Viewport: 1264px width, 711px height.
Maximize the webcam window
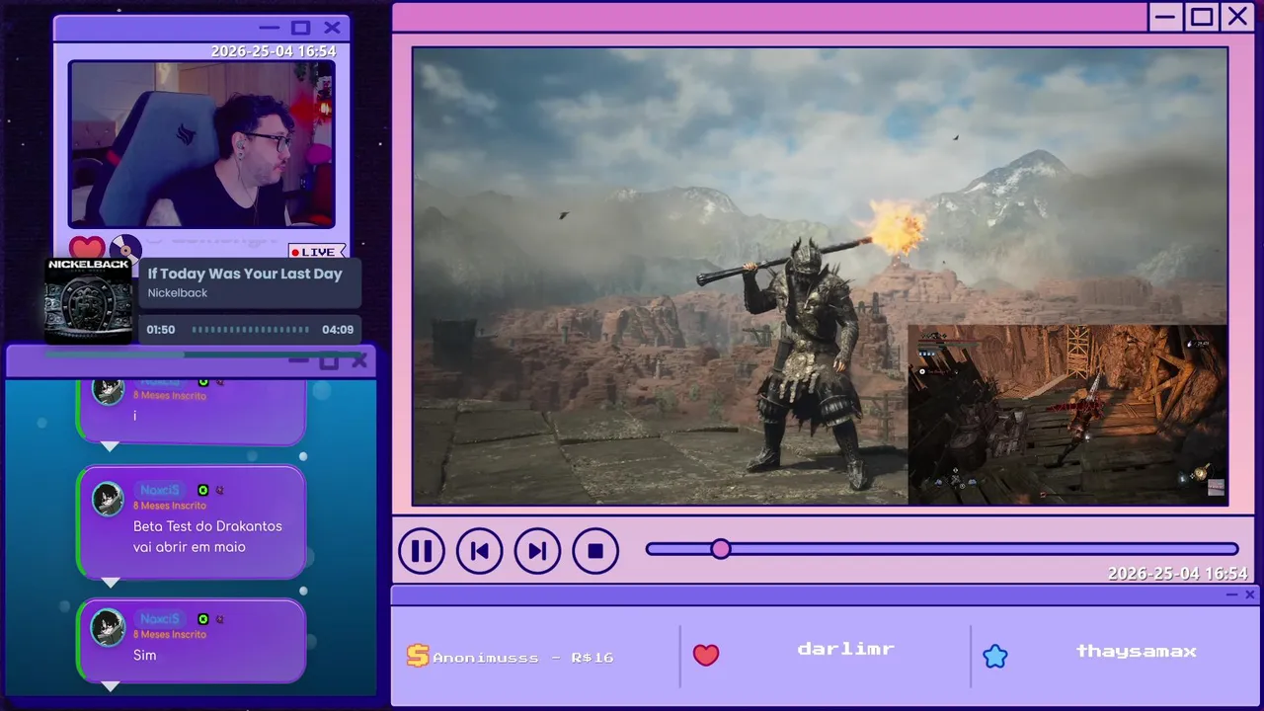click(301, 28)
